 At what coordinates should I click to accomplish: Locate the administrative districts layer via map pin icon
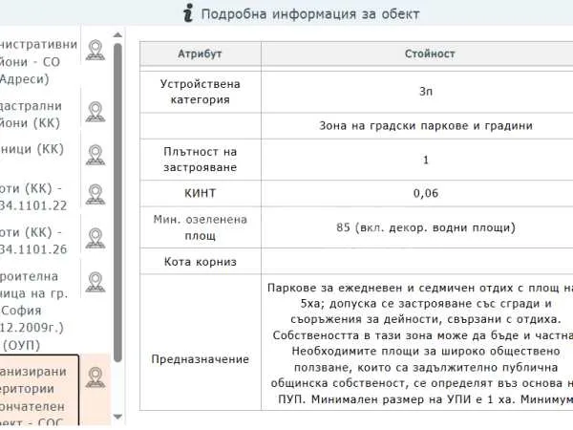(95, 50)
